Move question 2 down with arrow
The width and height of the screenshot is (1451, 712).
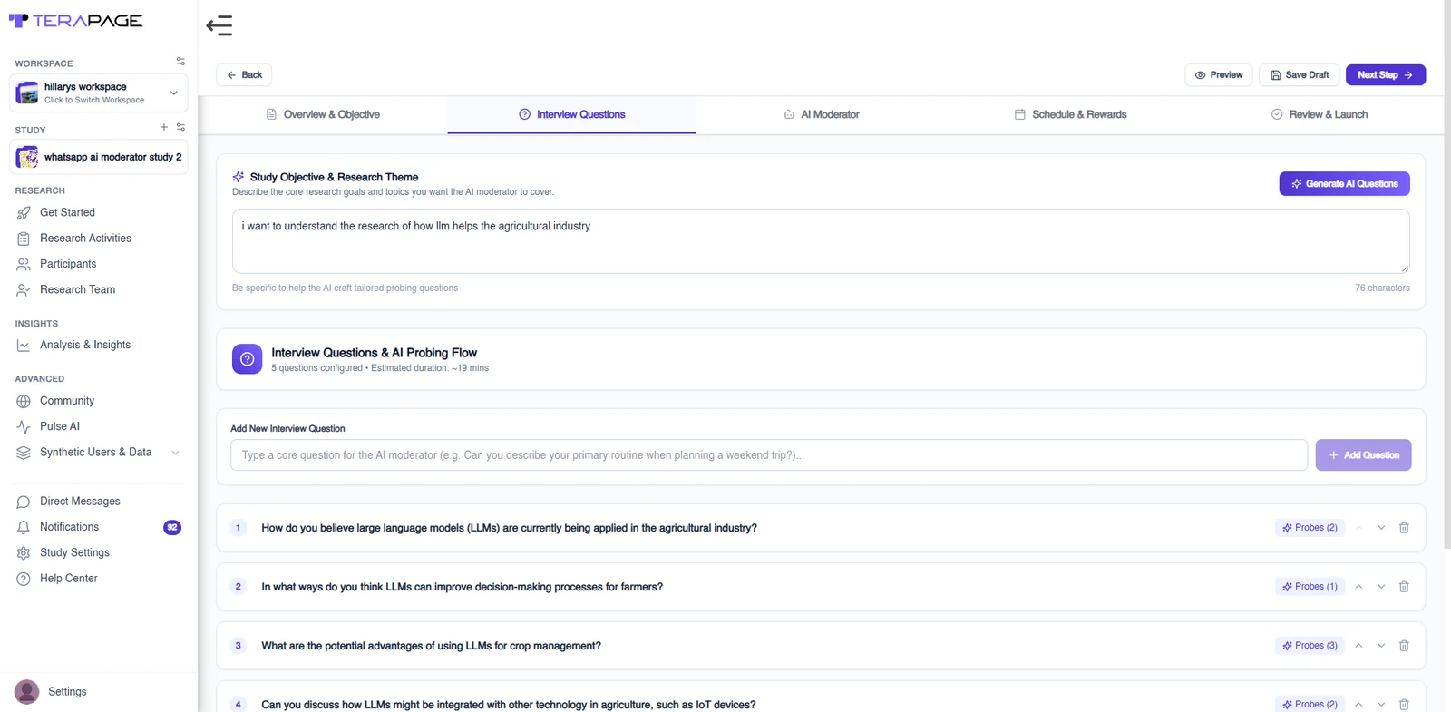click(1381, 587)
